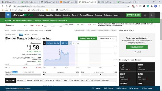
Task: Click the day range marker dot
Action: (44, 75)
